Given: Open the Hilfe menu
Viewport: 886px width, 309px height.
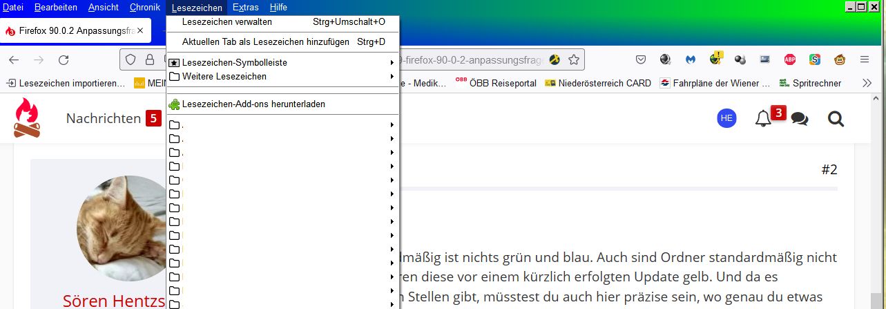Looking at the screenshot, I should pos(279,7).
